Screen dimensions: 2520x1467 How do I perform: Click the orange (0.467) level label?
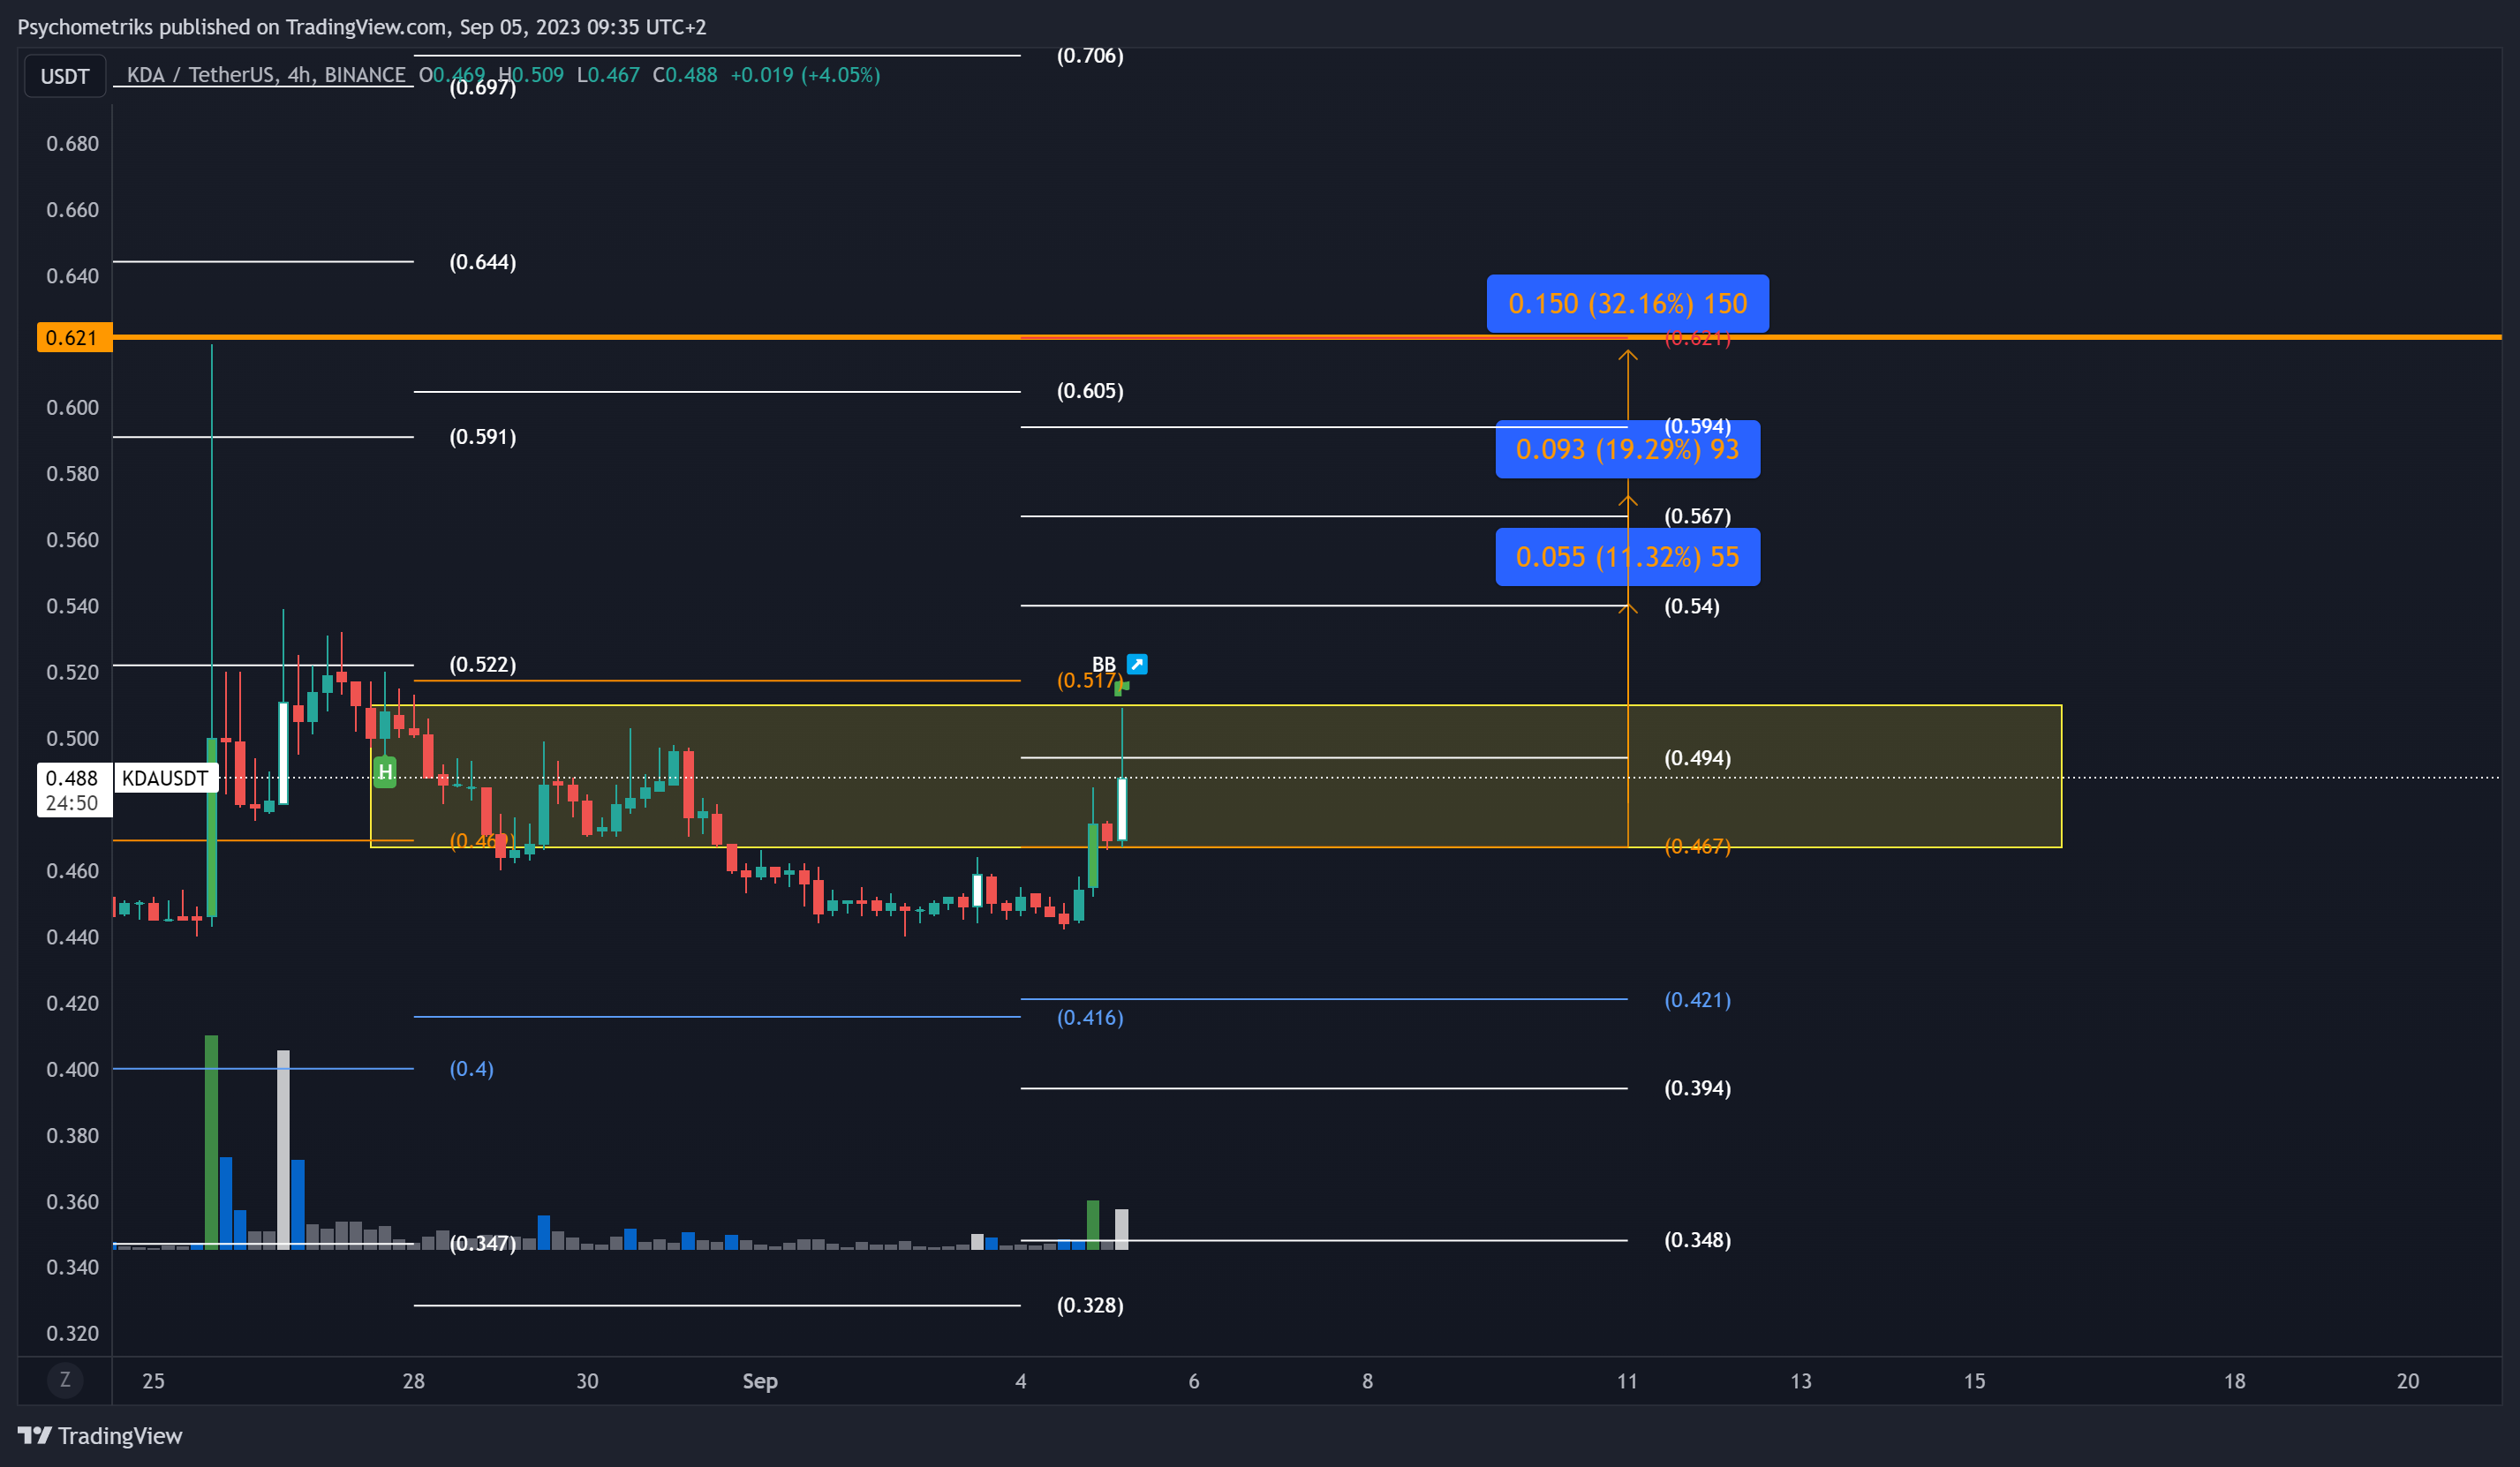click(1698, 846)
